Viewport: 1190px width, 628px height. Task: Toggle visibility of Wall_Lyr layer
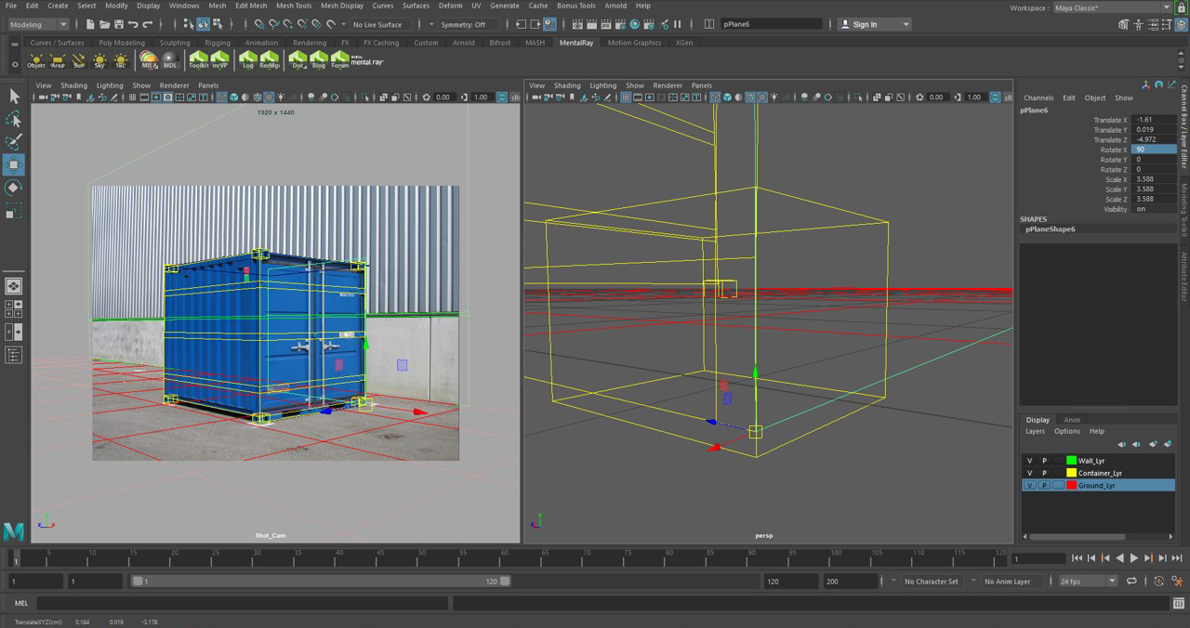click(1029, 461)
